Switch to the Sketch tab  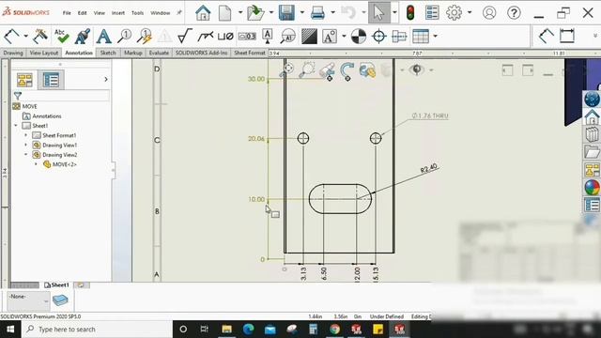click(x=108, y=53)
